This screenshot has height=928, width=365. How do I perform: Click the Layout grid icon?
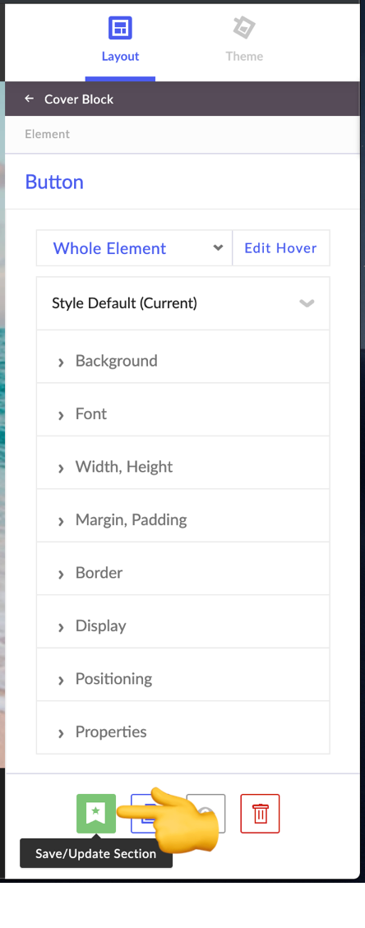click(x=120, y=28)
